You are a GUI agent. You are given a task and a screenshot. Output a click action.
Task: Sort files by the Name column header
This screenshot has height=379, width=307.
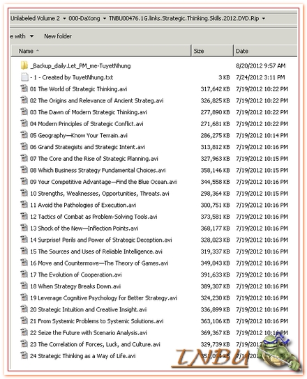click(101, 51)
